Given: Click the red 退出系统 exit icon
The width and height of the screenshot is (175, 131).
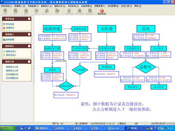Looking at the screenshot, I should pyautogui.click(x=102, y=11).
